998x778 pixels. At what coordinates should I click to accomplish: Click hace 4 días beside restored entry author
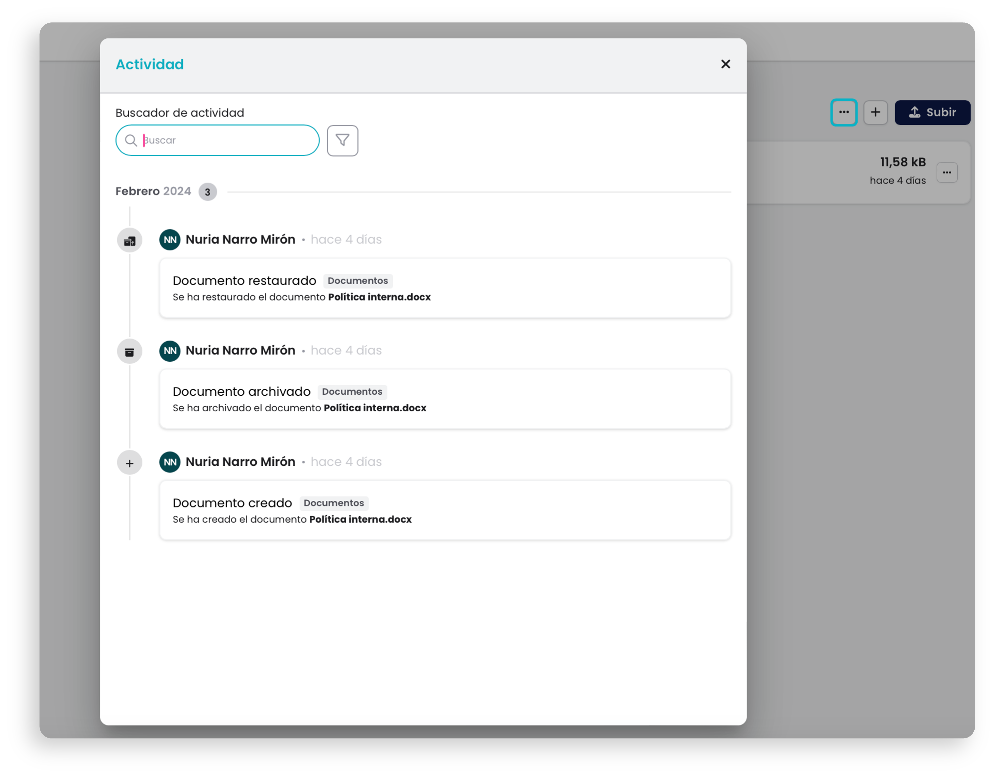pos(346,240)
